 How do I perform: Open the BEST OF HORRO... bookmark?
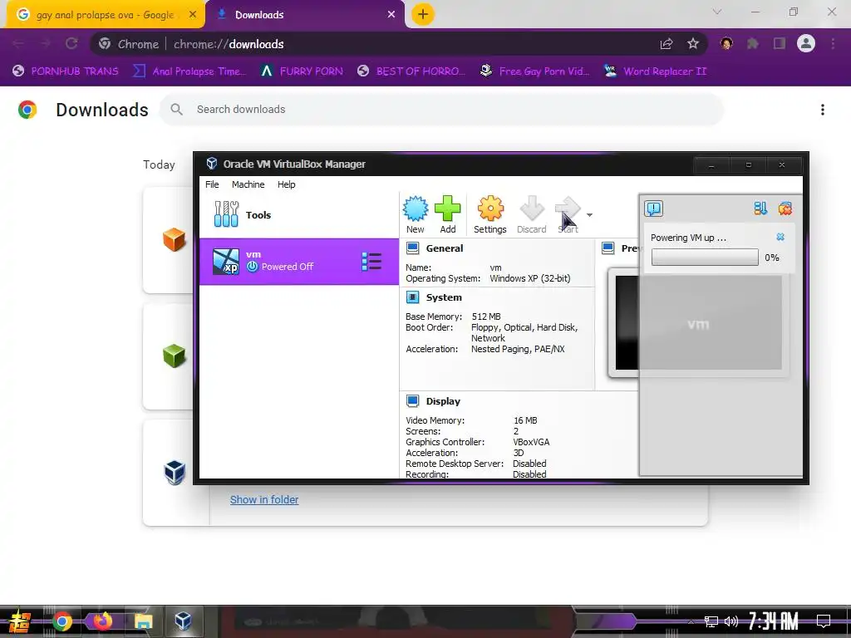pos(411,71)
